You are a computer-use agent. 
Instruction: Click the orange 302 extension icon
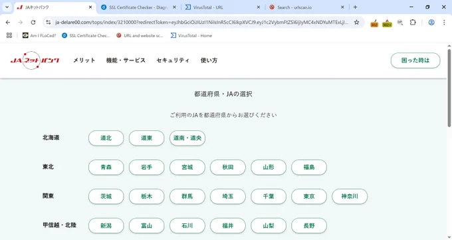374,23
